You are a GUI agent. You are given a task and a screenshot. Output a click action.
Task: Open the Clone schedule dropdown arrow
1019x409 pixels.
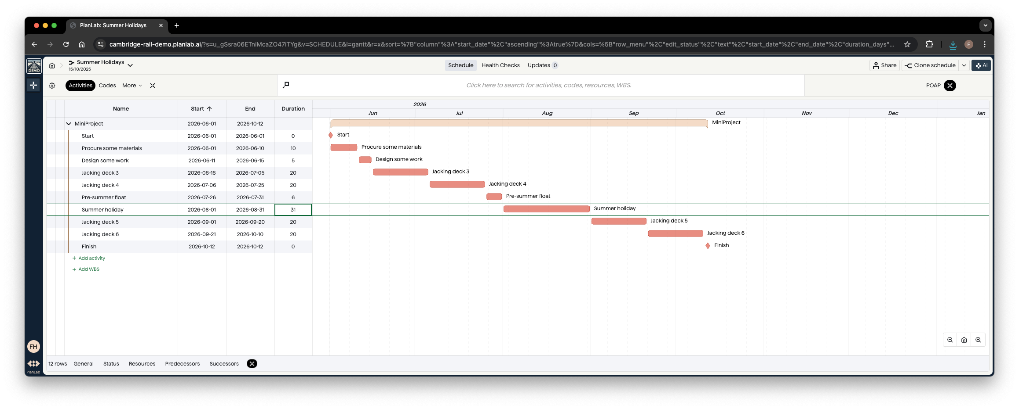(964, 65)
